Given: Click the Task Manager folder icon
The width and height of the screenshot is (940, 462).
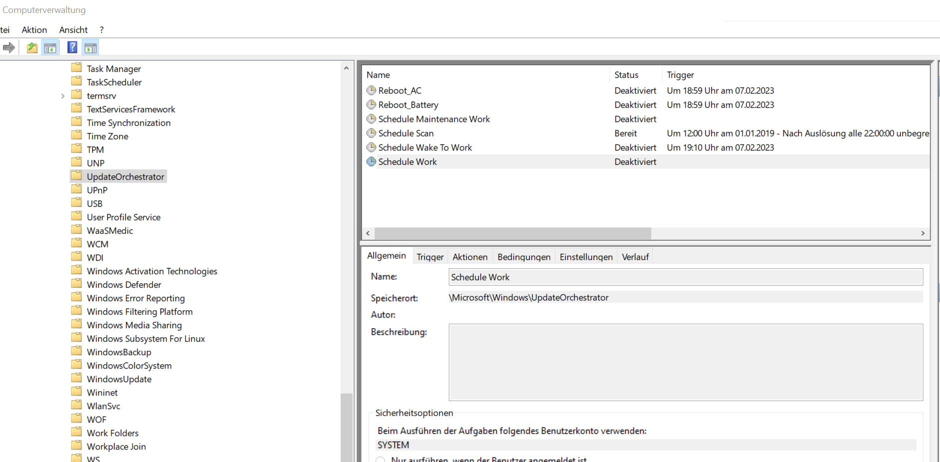Looking at the screenshot, I should point(76,68).
